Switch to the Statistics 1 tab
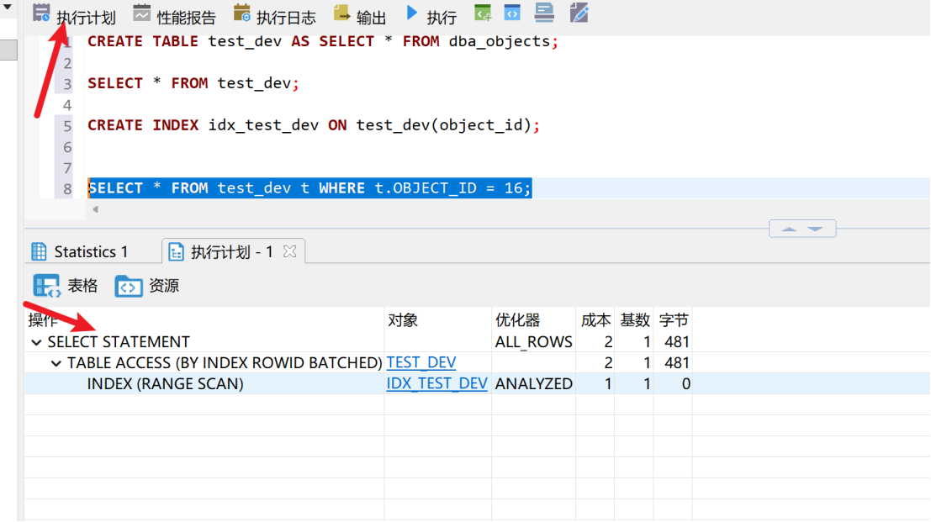The image size is (931, 522). (x=80, y=251)
